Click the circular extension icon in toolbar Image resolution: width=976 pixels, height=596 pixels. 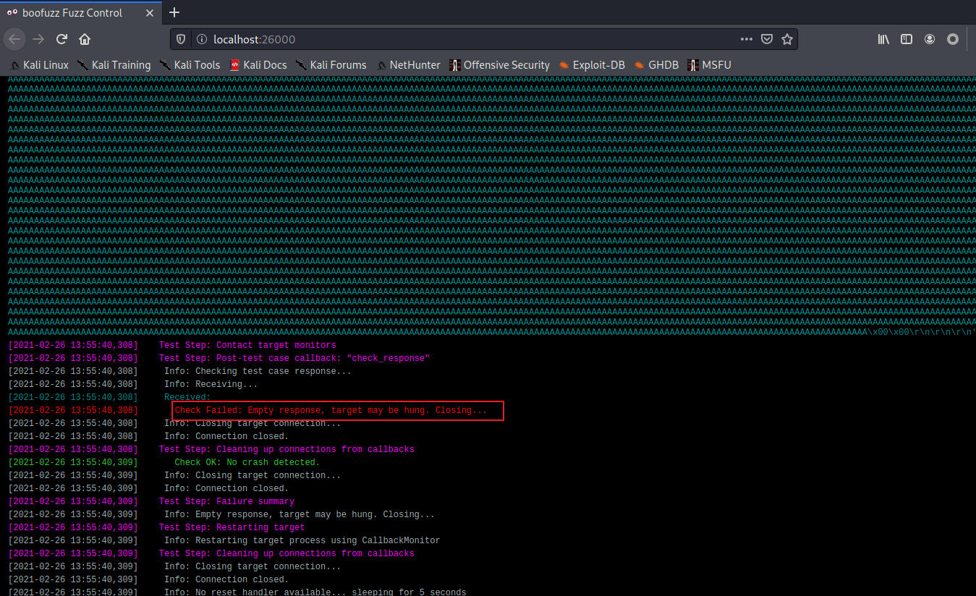click(x=953, y=39)
